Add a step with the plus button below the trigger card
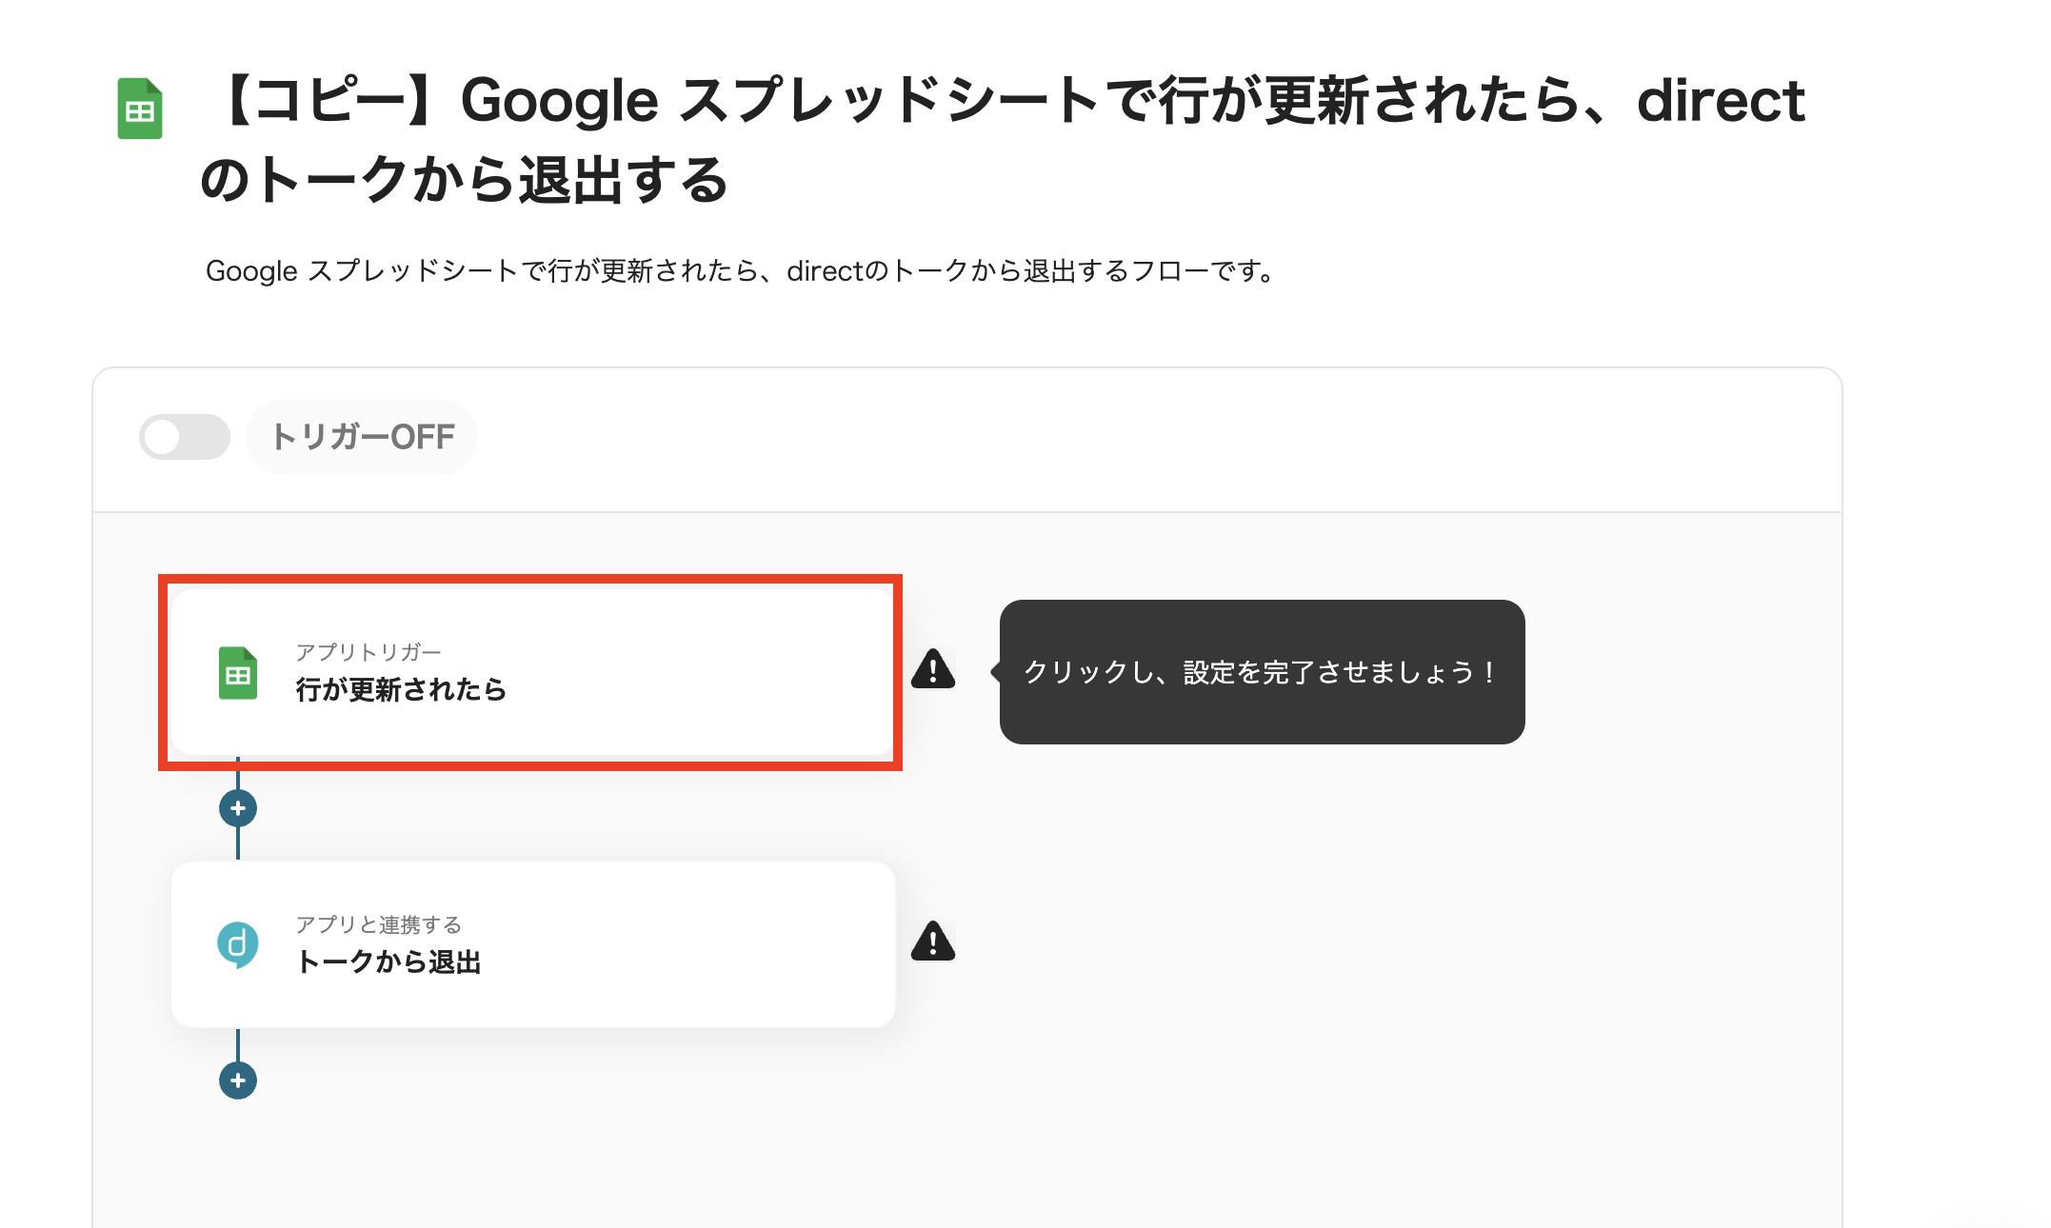Viewport: 2051px width, 1228px height. pyautogui.click(x=238, y=808)
